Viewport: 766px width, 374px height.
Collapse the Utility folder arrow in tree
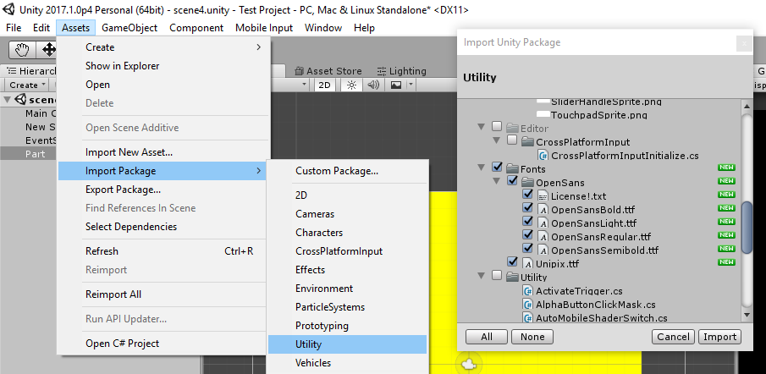(482, 276)
